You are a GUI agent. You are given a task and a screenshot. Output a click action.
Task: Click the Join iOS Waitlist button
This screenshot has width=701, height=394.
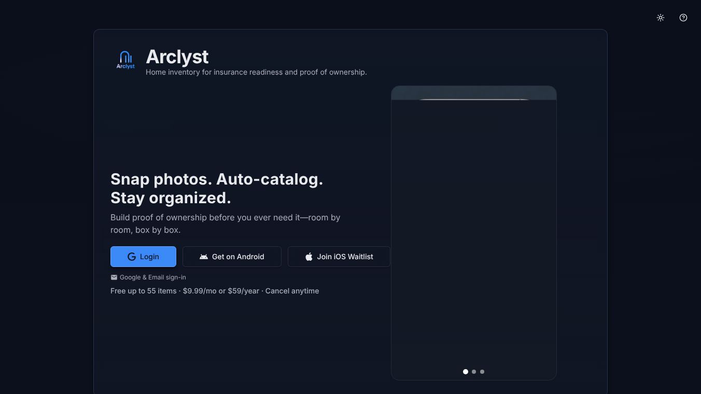[x=339, y=257]
